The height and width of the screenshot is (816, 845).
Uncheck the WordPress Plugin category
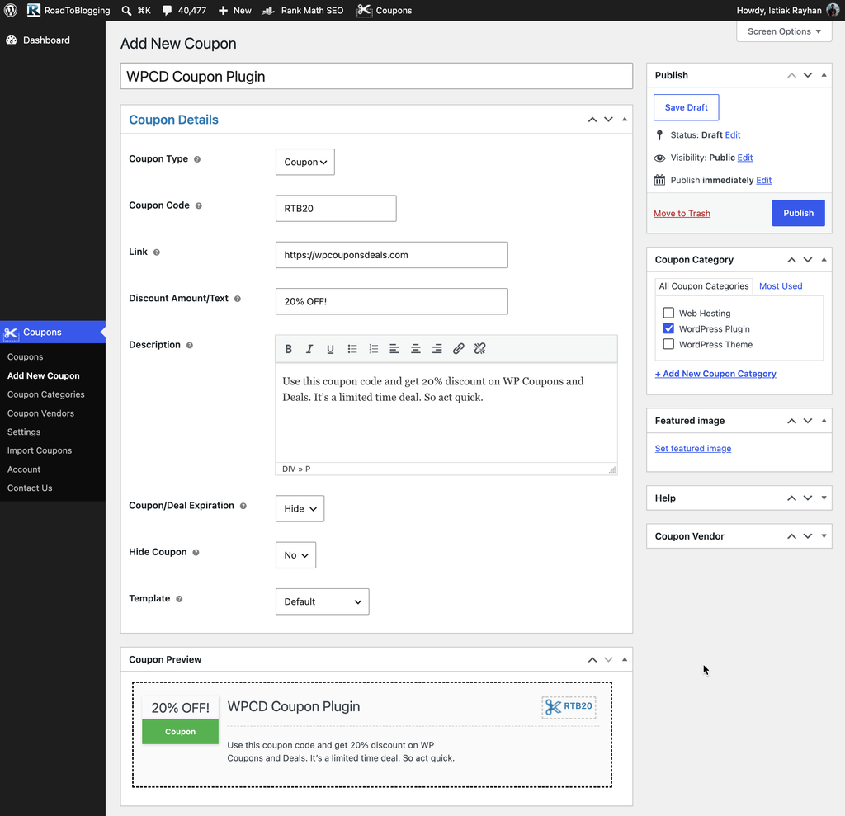(x=668, y=328)
